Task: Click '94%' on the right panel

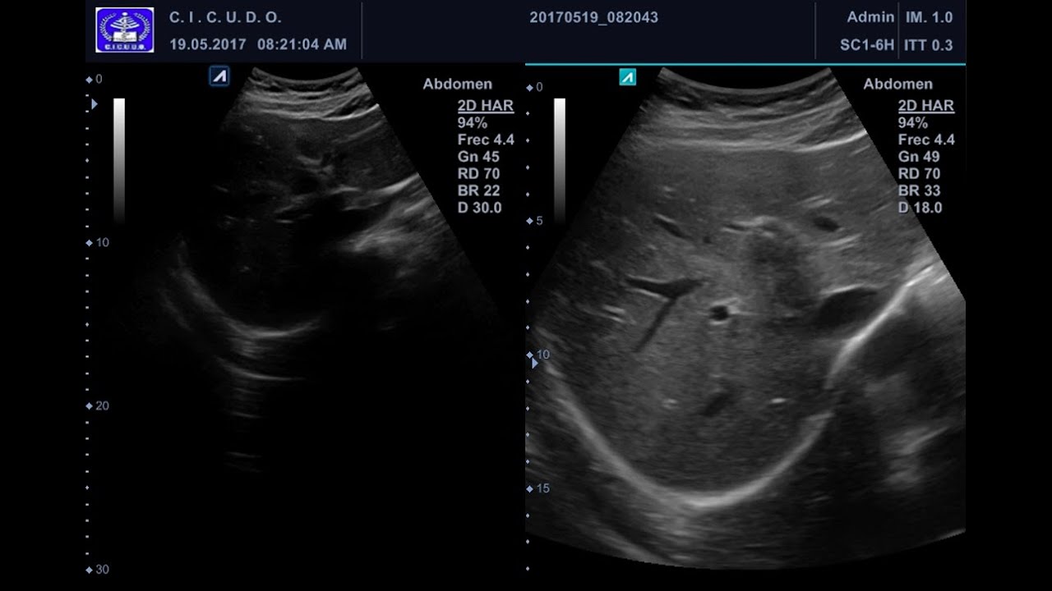Action: [x=913, y=123]
